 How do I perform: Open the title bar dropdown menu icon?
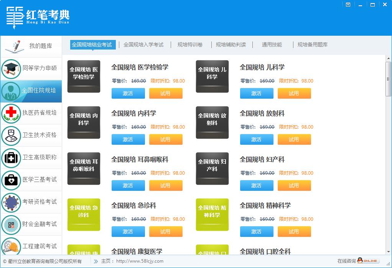point(348,5)
